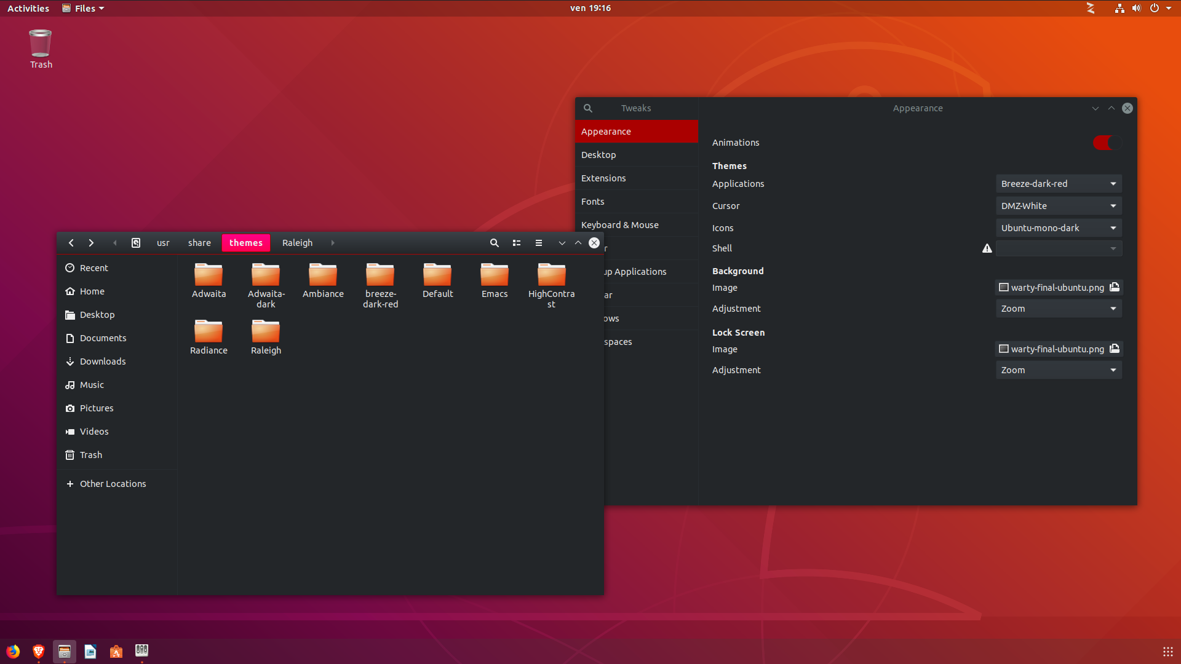Screen dimensions: 1181x664
Task: Click the root drive path icon
Action: pos(136,243)
